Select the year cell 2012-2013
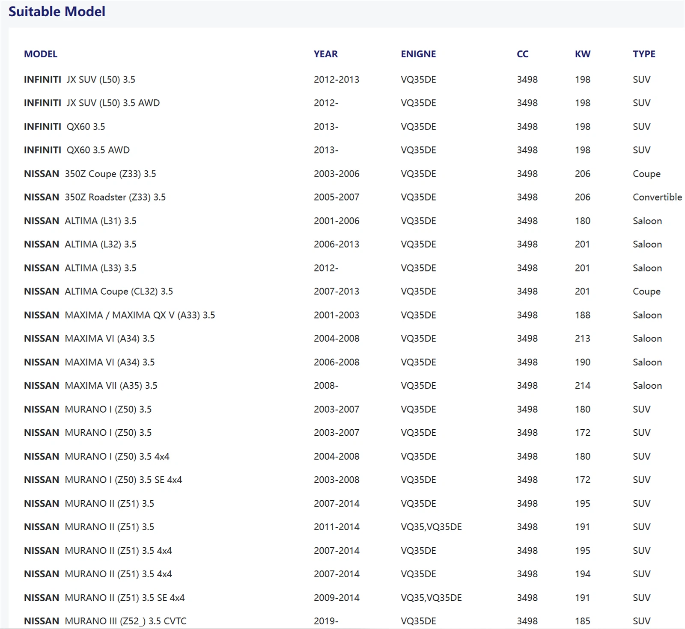Viewport: 685px width, 629px height. pyautogui.click(x=337, y=80)
